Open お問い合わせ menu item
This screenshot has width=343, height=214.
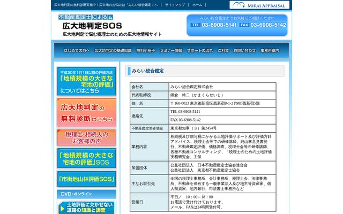(x=244, y=50)
